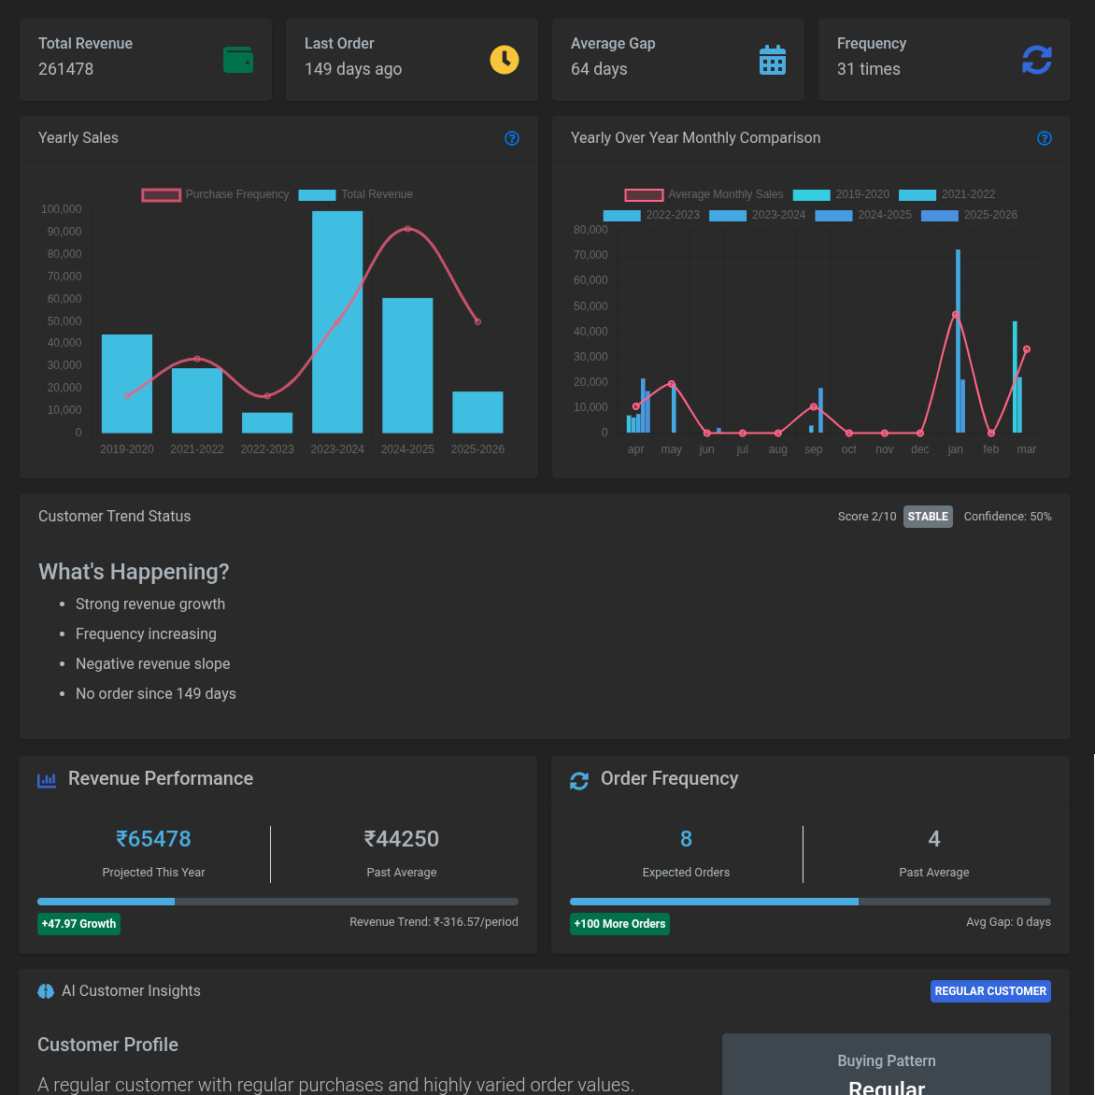
Task: Click the tall jan bar in monthly comparison
Action: click(959, 341)
